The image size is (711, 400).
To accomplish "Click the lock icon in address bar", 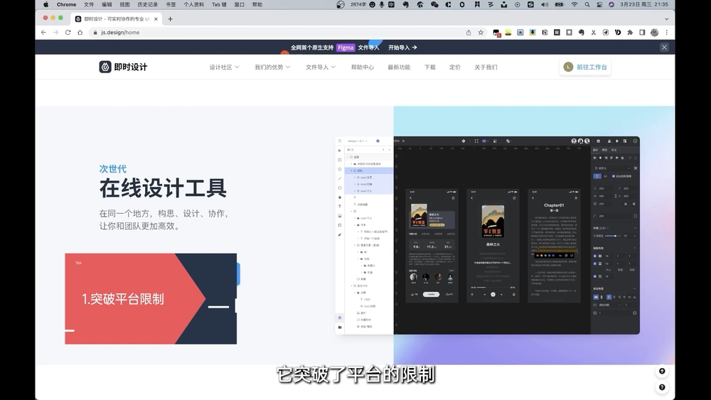I will tap(95, 33).
